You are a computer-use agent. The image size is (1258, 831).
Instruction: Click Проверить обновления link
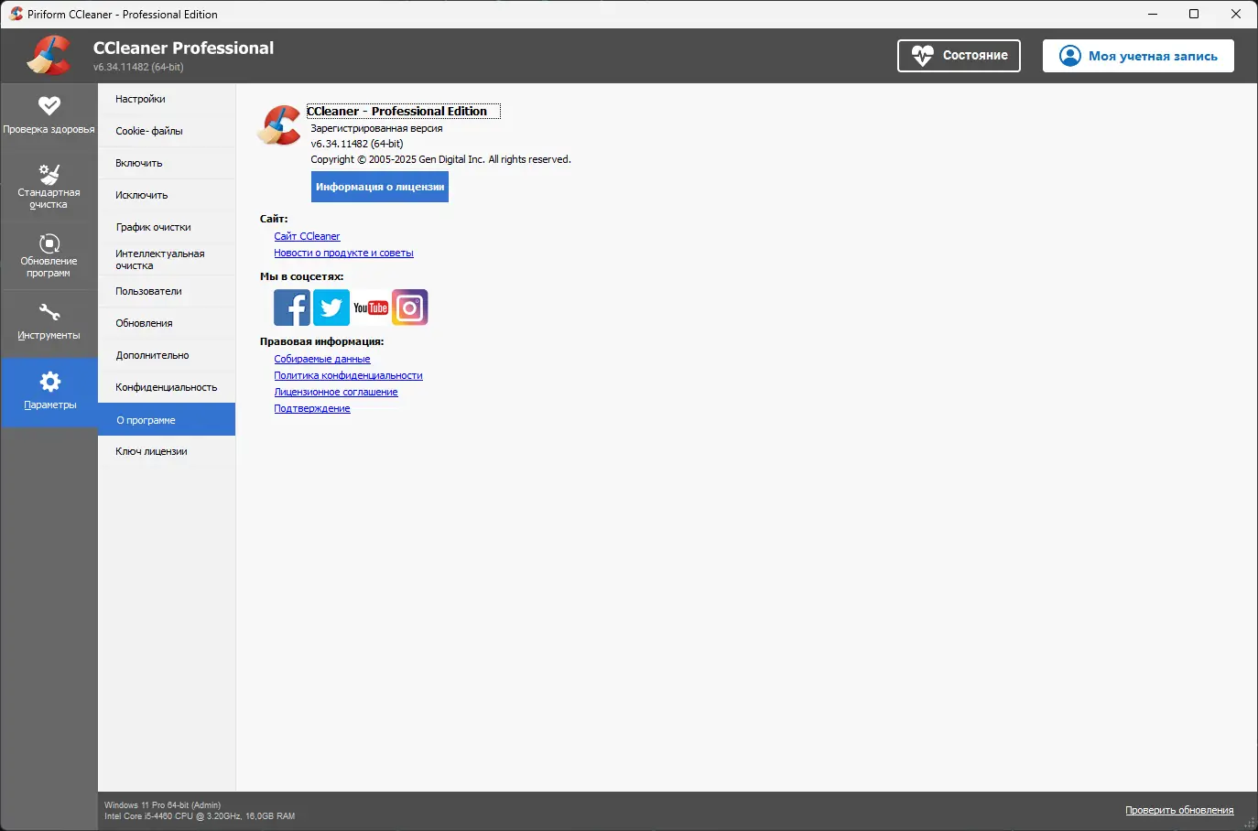(x=1179, y=810)
